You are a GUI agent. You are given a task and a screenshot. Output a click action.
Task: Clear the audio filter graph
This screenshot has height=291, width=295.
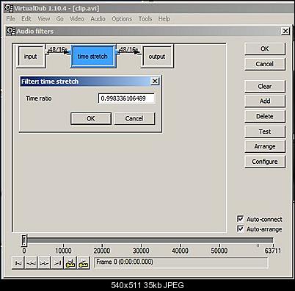(265, 86)
